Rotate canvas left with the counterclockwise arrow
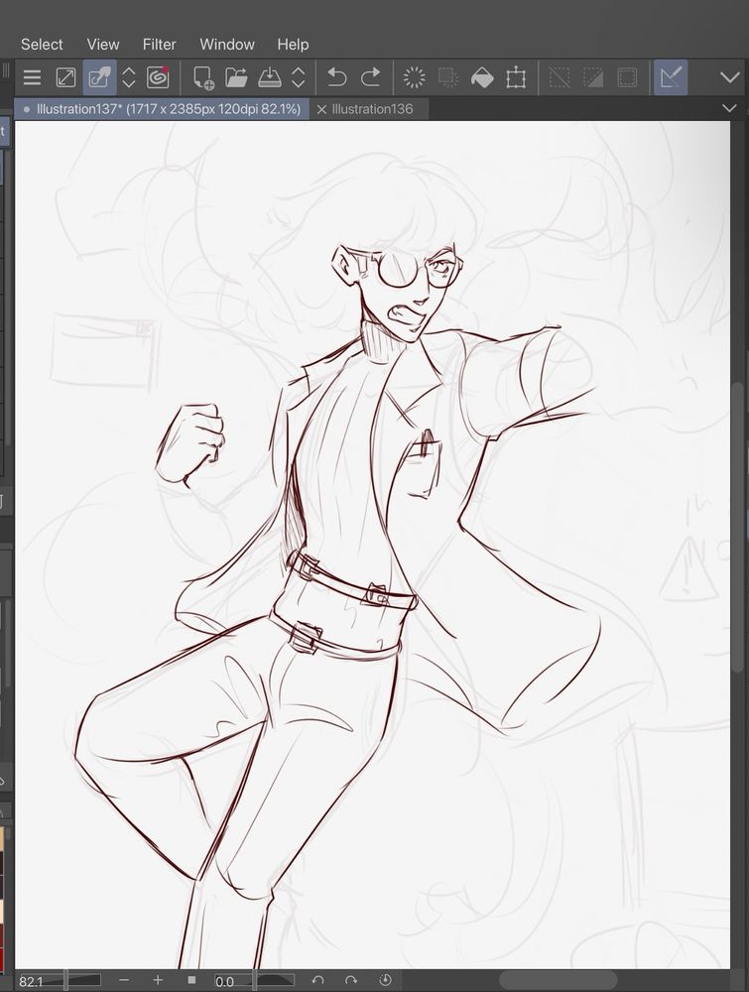This screenshot has width=749, height=992. point(317,981)
